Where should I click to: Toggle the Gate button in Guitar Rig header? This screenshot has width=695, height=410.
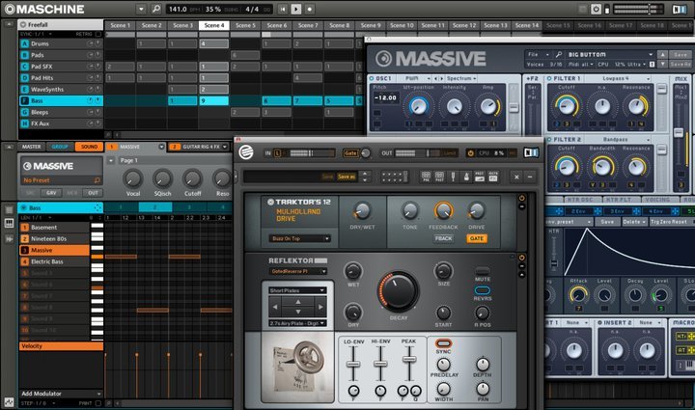coord(350,153)
